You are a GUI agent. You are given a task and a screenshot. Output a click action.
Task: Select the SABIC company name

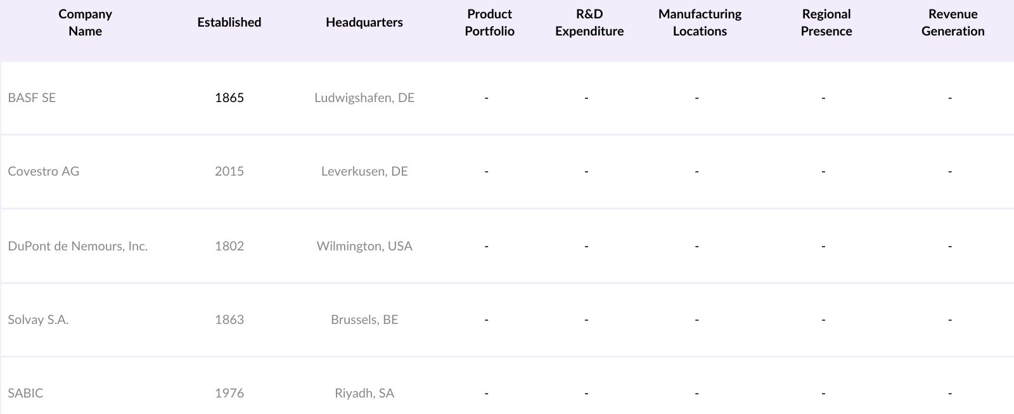(25, 393)
